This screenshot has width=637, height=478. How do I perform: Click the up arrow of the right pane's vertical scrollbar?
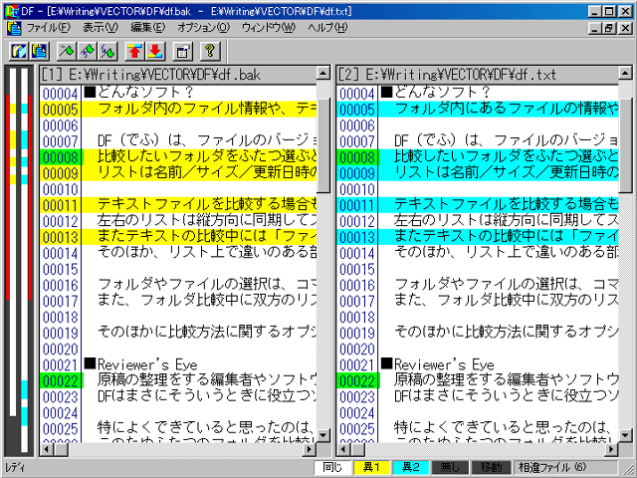pyautogui.click(x=625, y=73)
